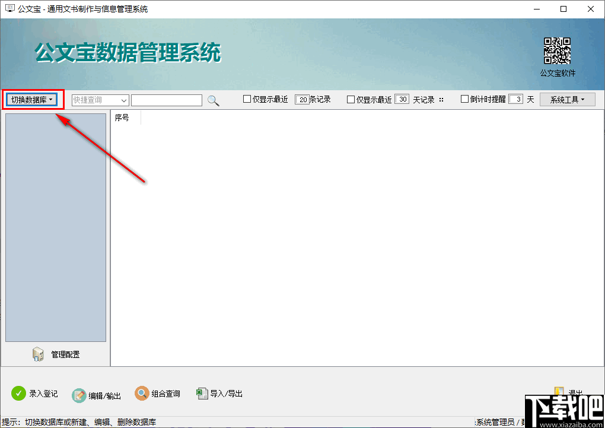The height and width of the screenshot is (428, 605).
Task: Click inside the quick search input box
Action: [166, 99]
